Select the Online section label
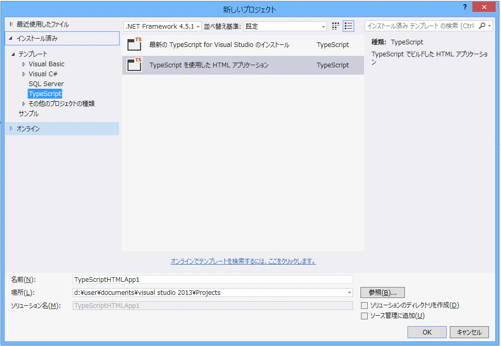Viewport: 501px width, 346px height. [28, 128]
